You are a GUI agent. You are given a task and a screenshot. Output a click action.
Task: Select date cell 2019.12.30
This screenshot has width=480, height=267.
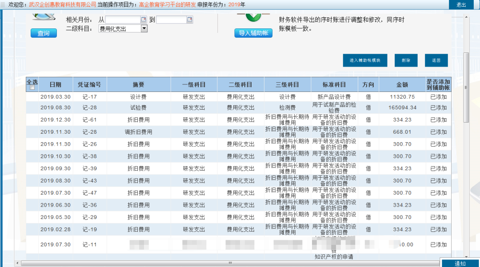(56, 120)
